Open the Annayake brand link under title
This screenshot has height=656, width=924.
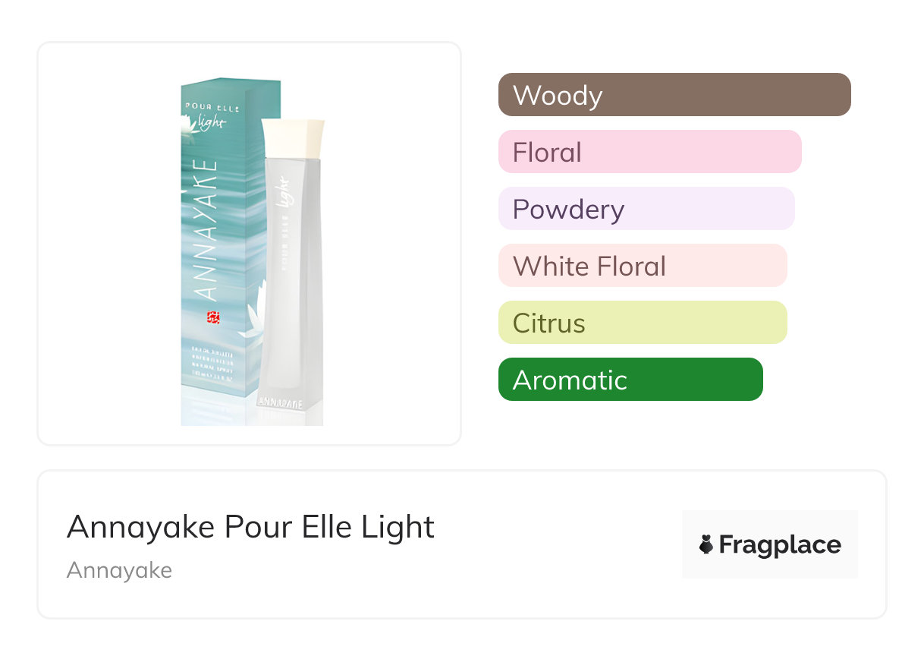click(x=119, y=570)
